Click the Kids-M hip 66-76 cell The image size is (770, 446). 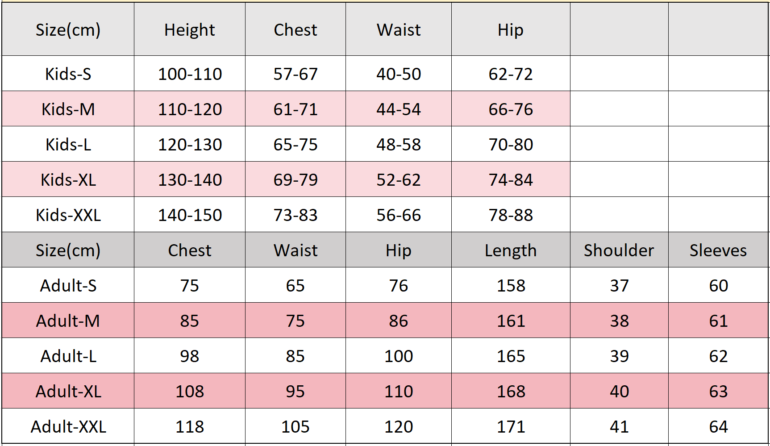coord(511,109)
